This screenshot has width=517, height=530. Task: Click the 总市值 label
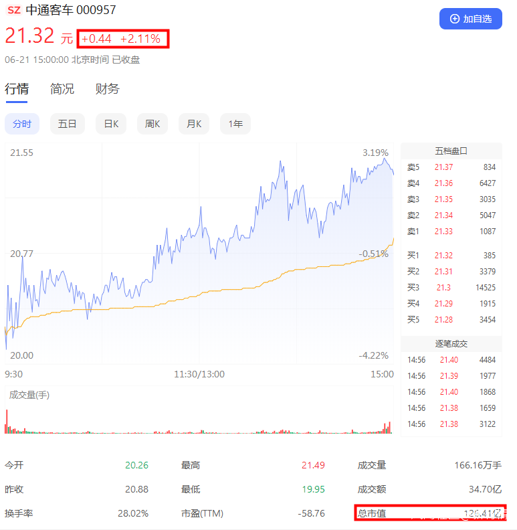372,513
